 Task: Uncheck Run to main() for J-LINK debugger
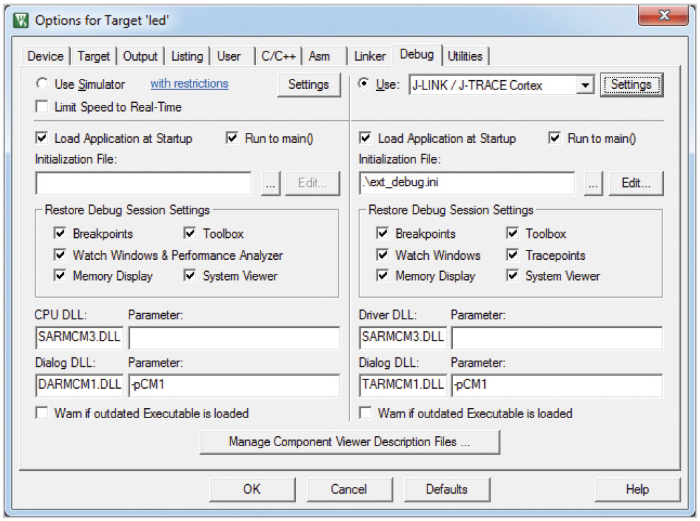click(555, 138)
